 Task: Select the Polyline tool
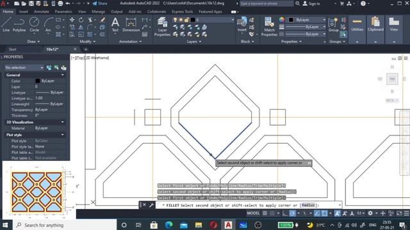coord(19,24)
